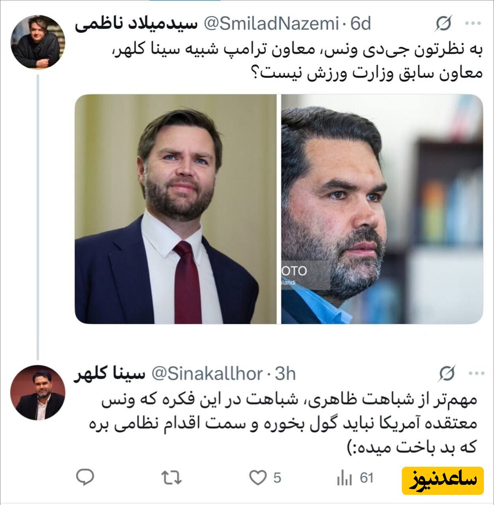Click the 6d timestamp
Screen dimensions: 494x505
click(x=361, y=24)
